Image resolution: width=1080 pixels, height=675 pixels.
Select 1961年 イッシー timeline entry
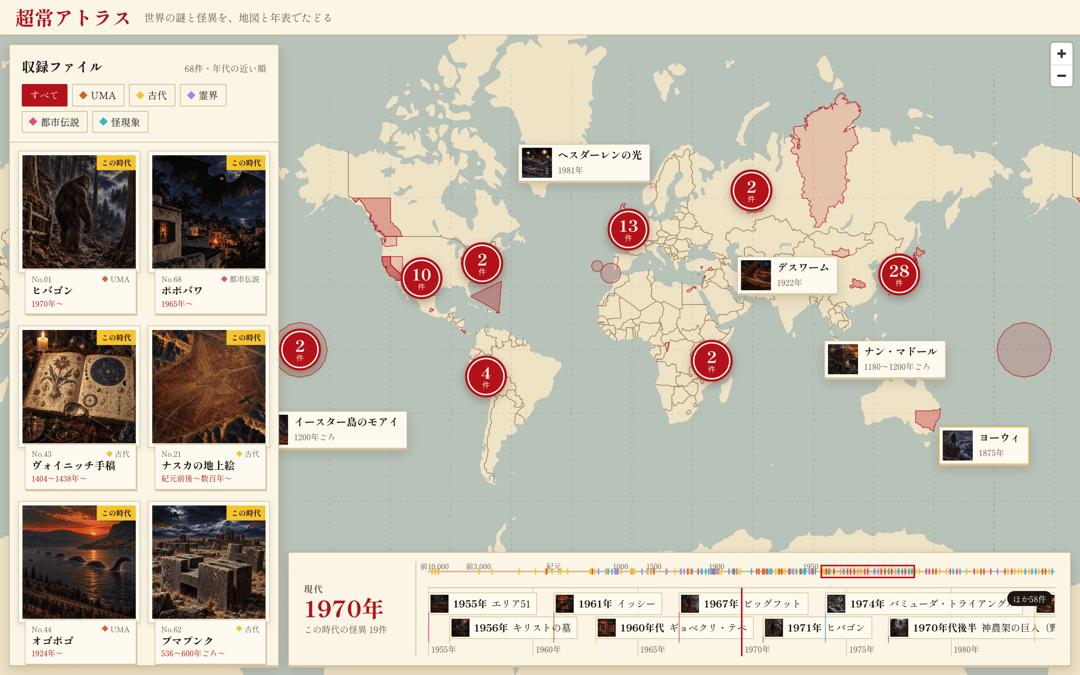(x=608, y=604)
